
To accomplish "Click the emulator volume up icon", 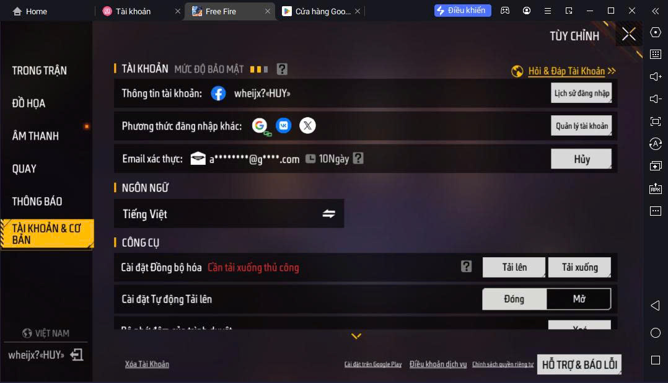I will [655, 77].
